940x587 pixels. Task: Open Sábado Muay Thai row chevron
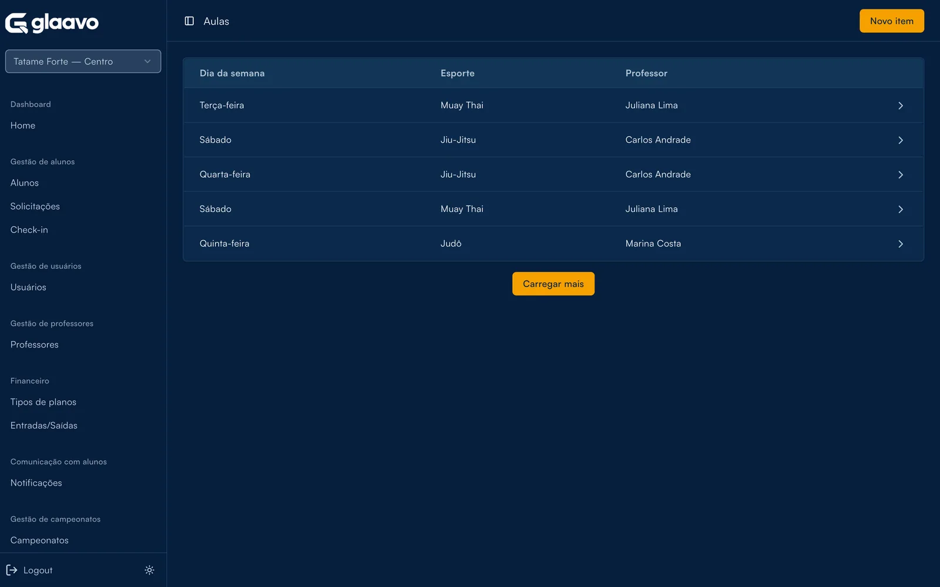(x=900, y=210)
